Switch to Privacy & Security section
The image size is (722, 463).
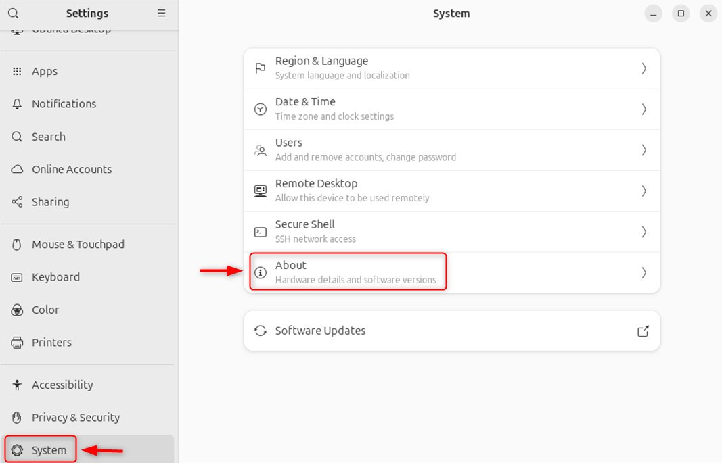(76, 417)
